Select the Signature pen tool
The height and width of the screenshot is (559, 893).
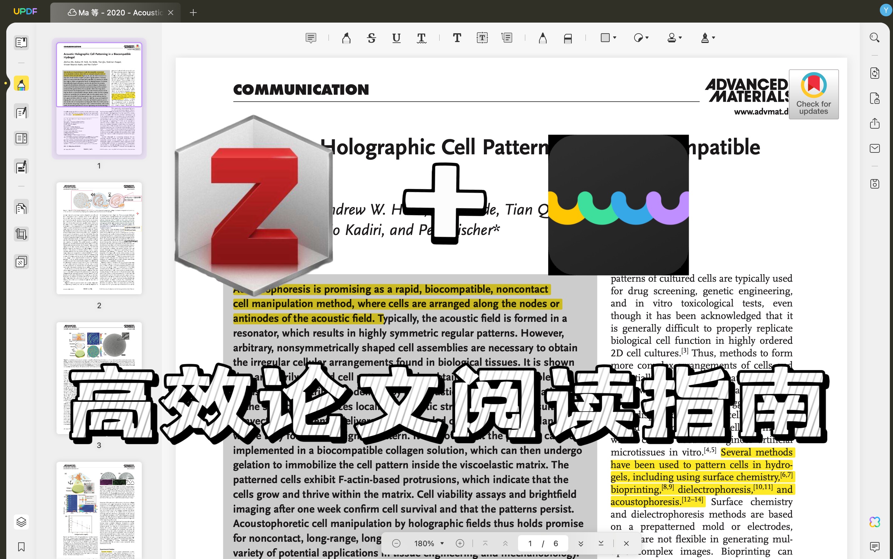click(705, 38)
